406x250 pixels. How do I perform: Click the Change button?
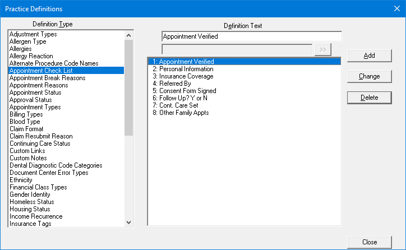pos(369,76)
